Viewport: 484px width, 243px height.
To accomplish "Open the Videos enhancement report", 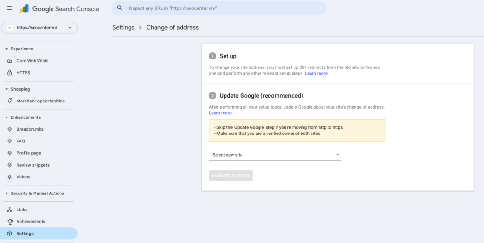I will point(23,177).
